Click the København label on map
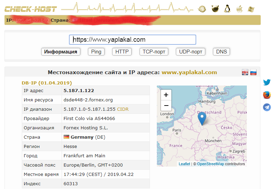 coord(217,93)
